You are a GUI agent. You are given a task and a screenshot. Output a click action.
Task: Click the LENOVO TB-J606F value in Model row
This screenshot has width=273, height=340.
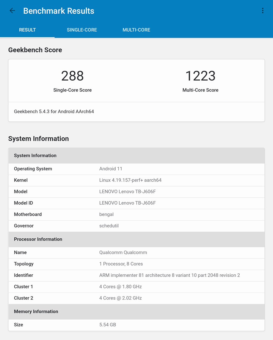pos(127,192)
